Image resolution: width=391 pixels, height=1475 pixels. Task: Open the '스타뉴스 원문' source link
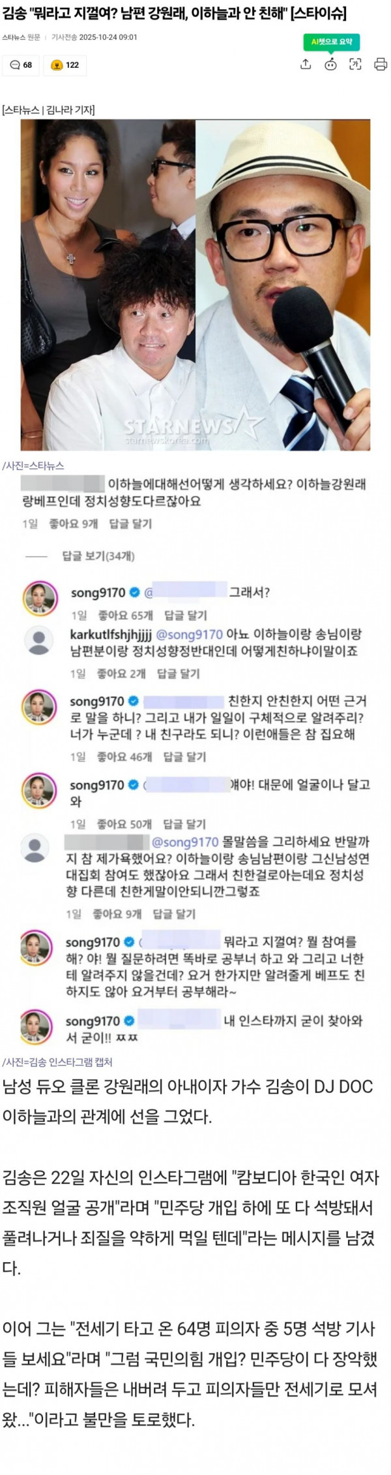(21, 37)
